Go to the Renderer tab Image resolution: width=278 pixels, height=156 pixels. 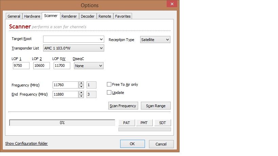click(69, 16)
